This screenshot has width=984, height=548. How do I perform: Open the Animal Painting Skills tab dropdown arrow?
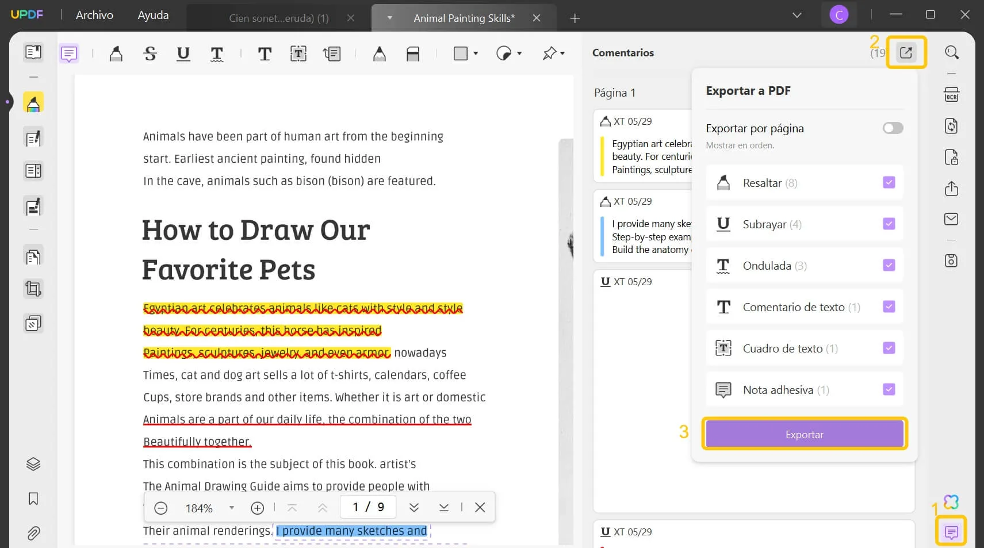pos(390,18)
